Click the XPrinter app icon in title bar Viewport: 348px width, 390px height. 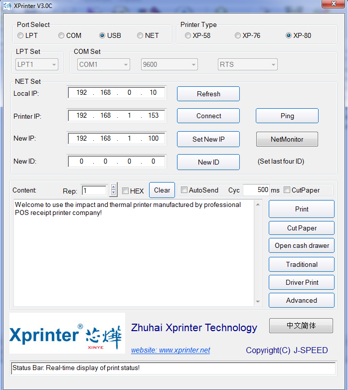[7, 5]
